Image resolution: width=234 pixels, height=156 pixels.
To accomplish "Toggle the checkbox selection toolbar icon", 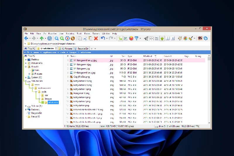I will 126,39.
